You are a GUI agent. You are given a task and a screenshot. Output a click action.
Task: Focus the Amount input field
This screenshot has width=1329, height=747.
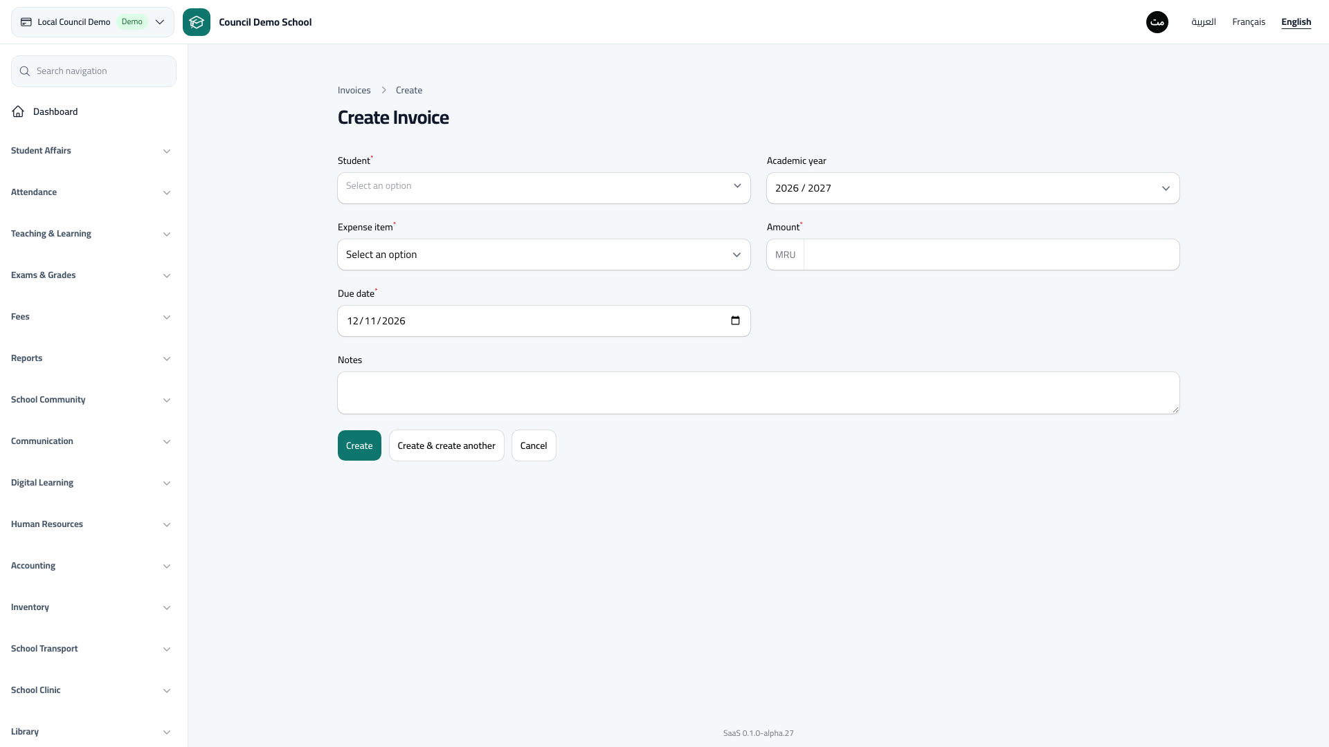[991, 255]
